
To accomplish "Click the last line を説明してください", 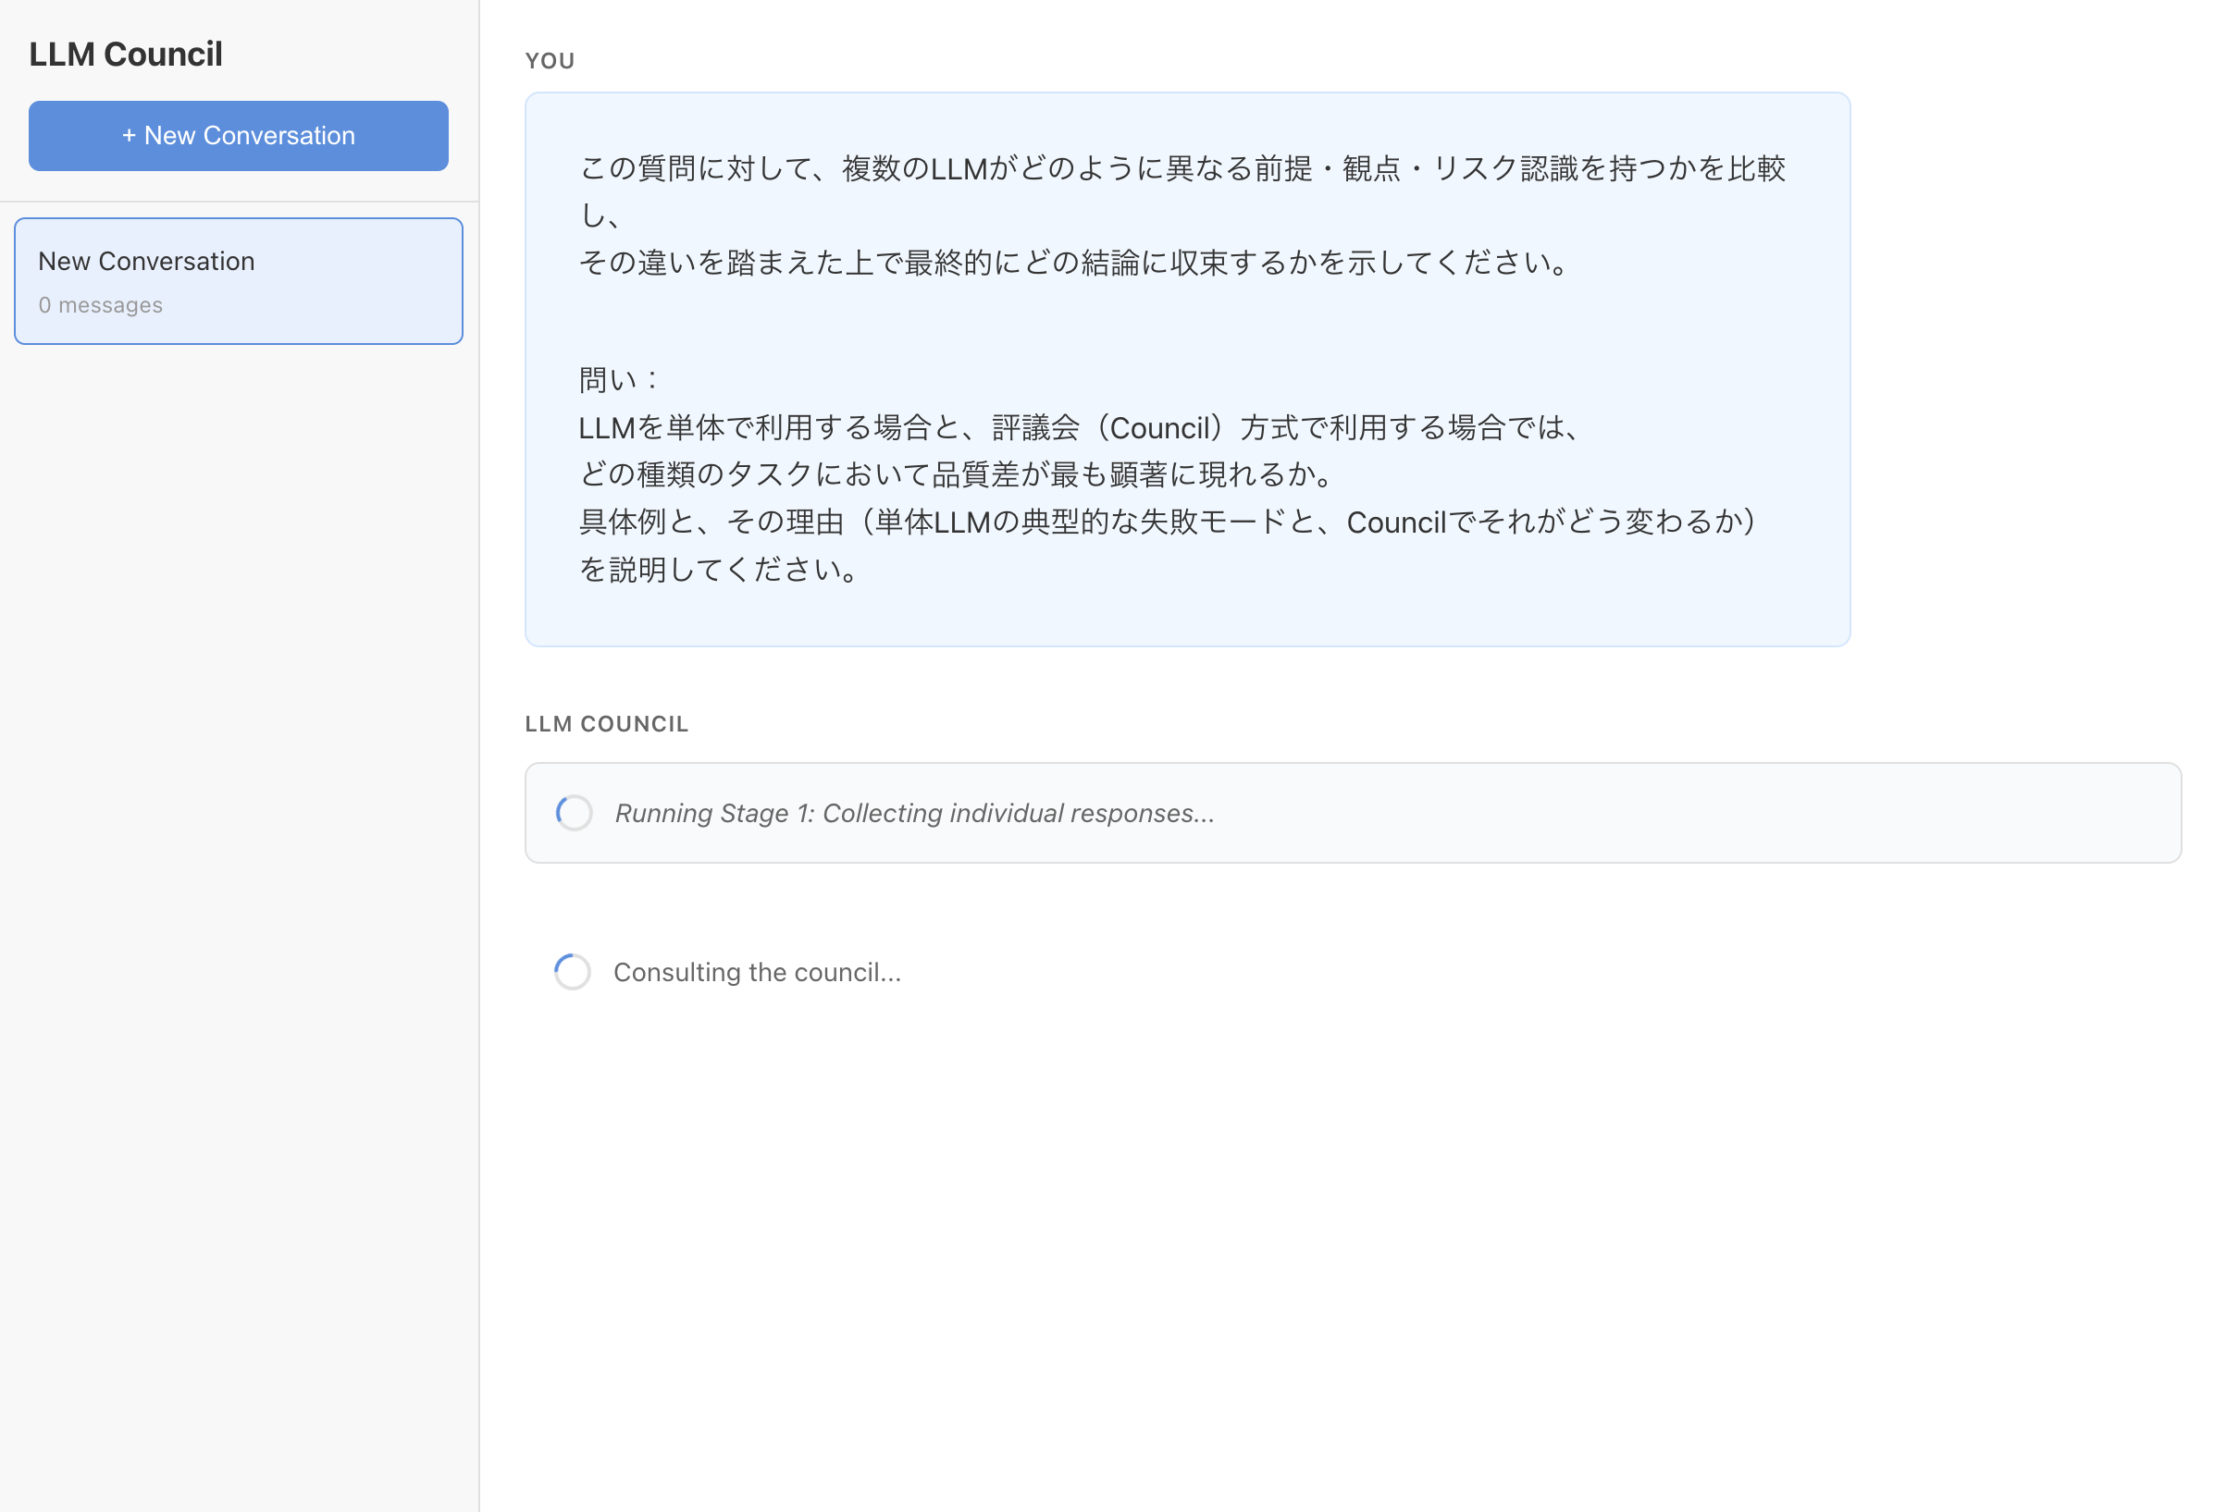I will (721, 570).
